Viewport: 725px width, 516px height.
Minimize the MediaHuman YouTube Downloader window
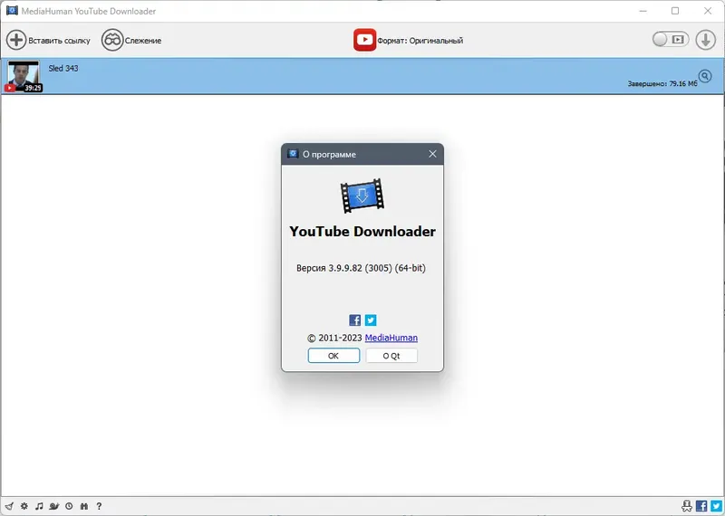click(x=643, y=11)
